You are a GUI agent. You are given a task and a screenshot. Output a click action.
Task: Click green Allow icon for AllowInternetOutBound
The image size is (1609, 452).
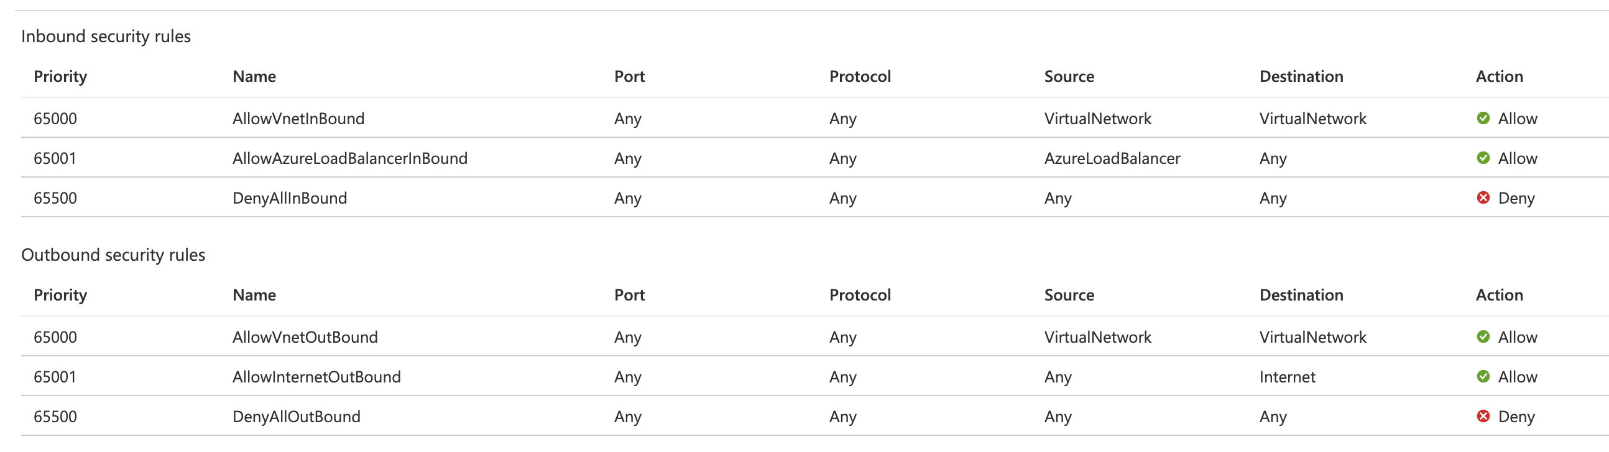coord(1483,377)
